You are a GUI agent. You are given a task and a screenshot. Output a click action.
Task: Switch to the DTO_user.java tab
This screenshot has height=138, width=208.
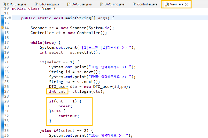coord(15,4)
